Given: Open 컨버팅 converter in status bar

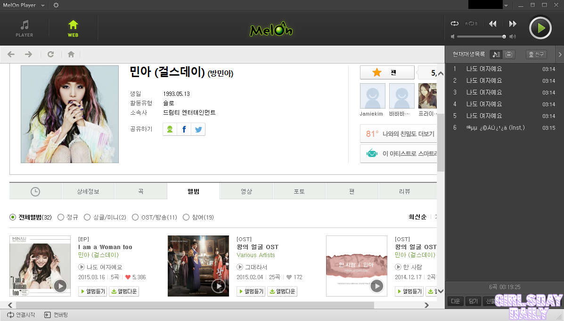Looking at the screenshot, I should [56, 315].
